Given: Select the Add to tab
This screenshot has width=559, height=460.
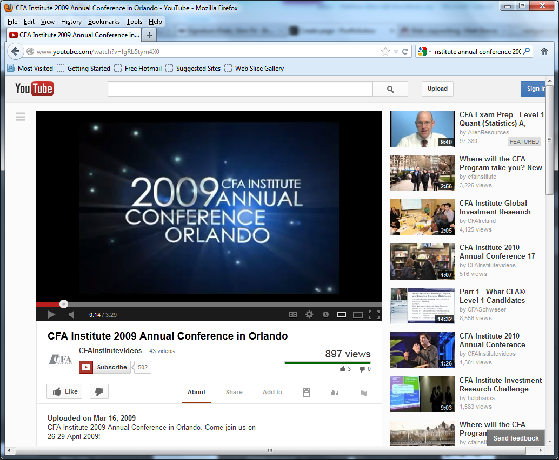Looking at the screenshot, I should click(272, 392).
